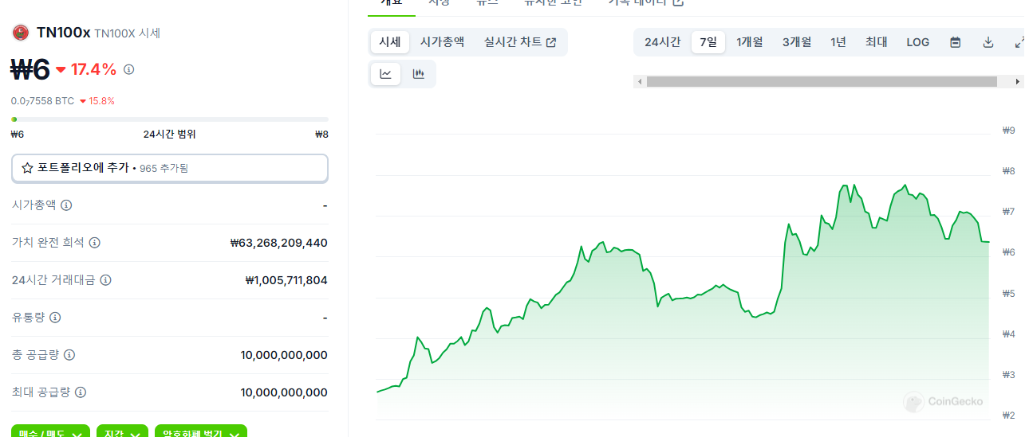
Task: Click the info icon beside 가치 완전 희석
Action: [95, 243]
